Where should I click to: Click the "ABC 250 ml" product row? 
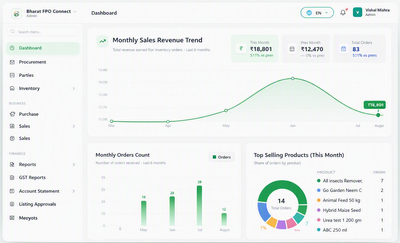[350, 230]
